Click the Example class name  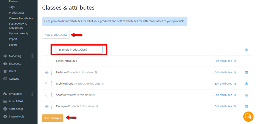[x=61, y=106]
